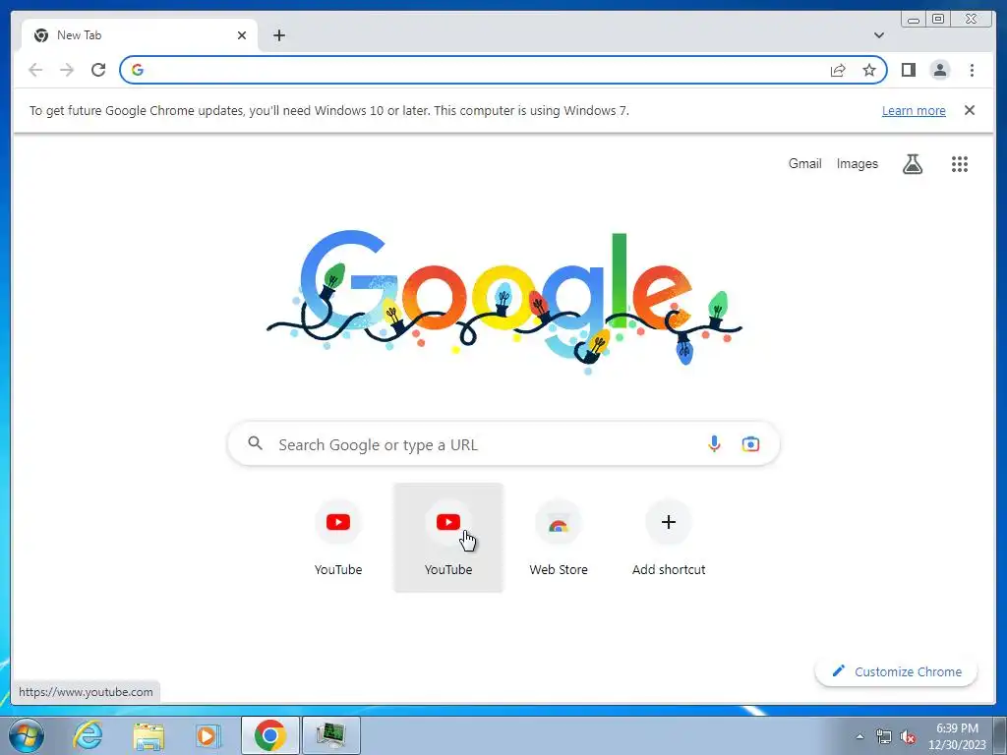Open the first YouTube shortcut
1007x755 pixels.
click(338, 538)
